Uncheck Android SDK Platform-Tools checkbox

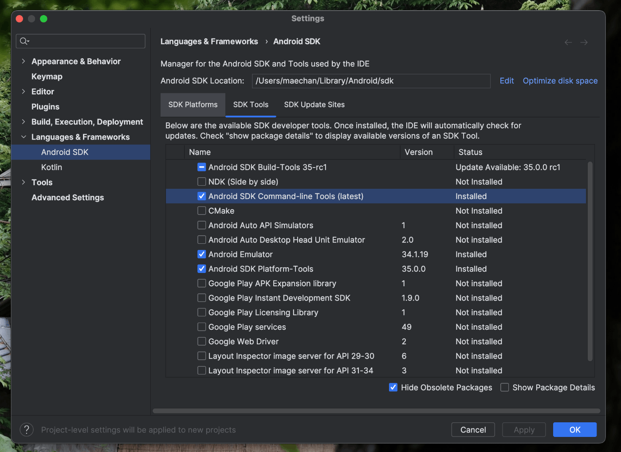[x=201, y=269]
